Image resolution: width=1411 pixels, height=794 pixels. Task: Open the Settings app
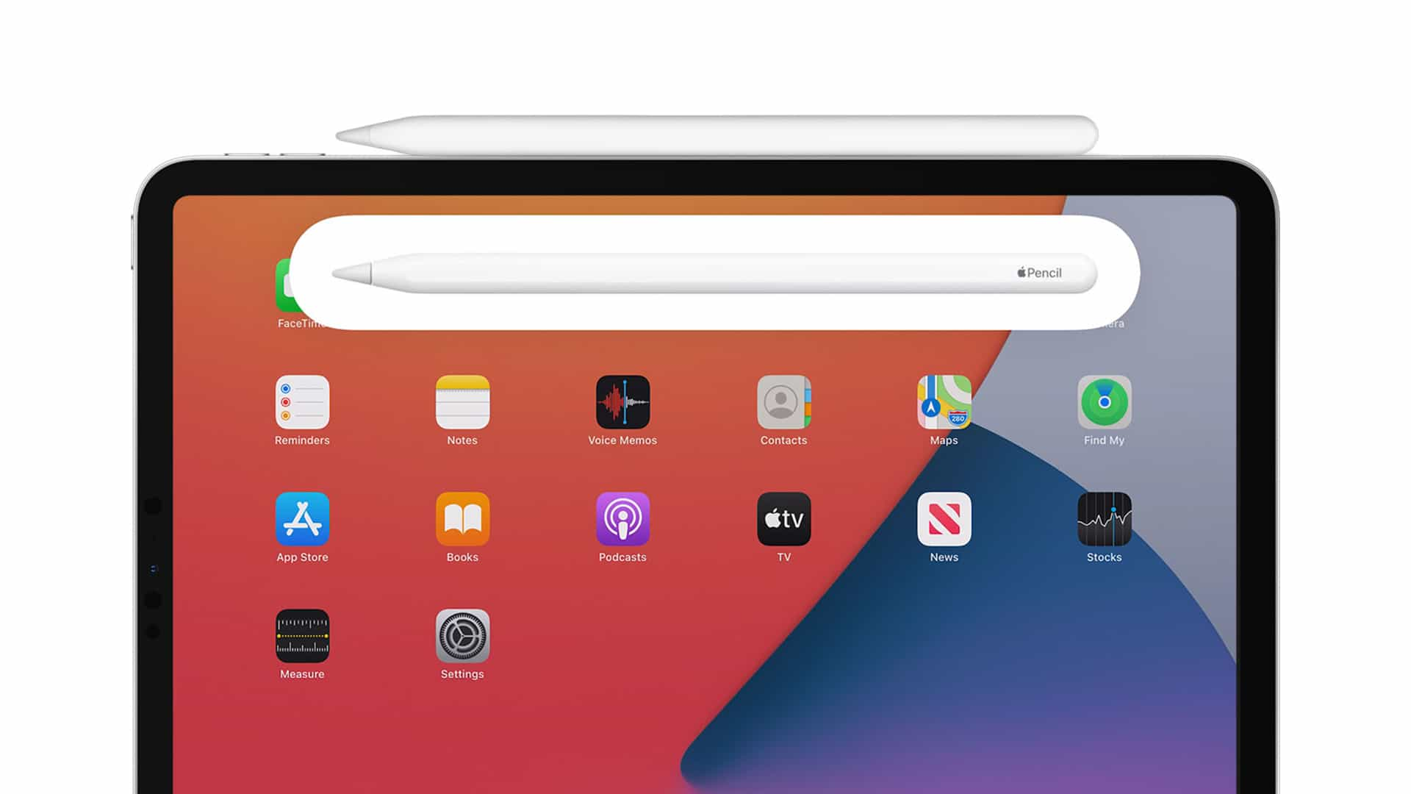[463, 635]
